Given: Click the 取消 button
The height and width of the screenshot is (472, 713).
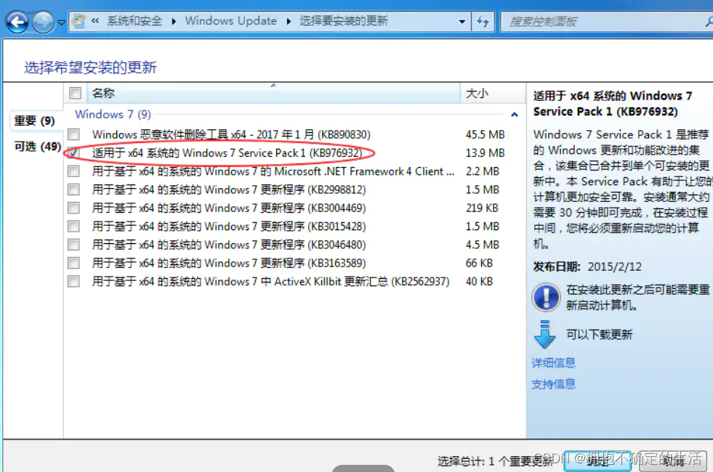Looking at the screenshot, I should click(x=673, y=460).
